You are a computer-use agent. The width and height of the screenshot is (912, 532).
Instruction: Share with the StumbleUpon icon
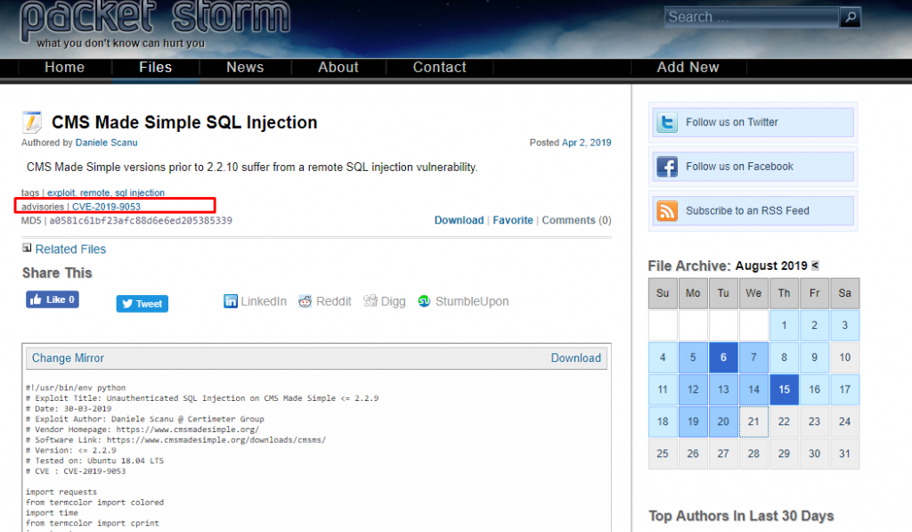(x=424, y=301)
